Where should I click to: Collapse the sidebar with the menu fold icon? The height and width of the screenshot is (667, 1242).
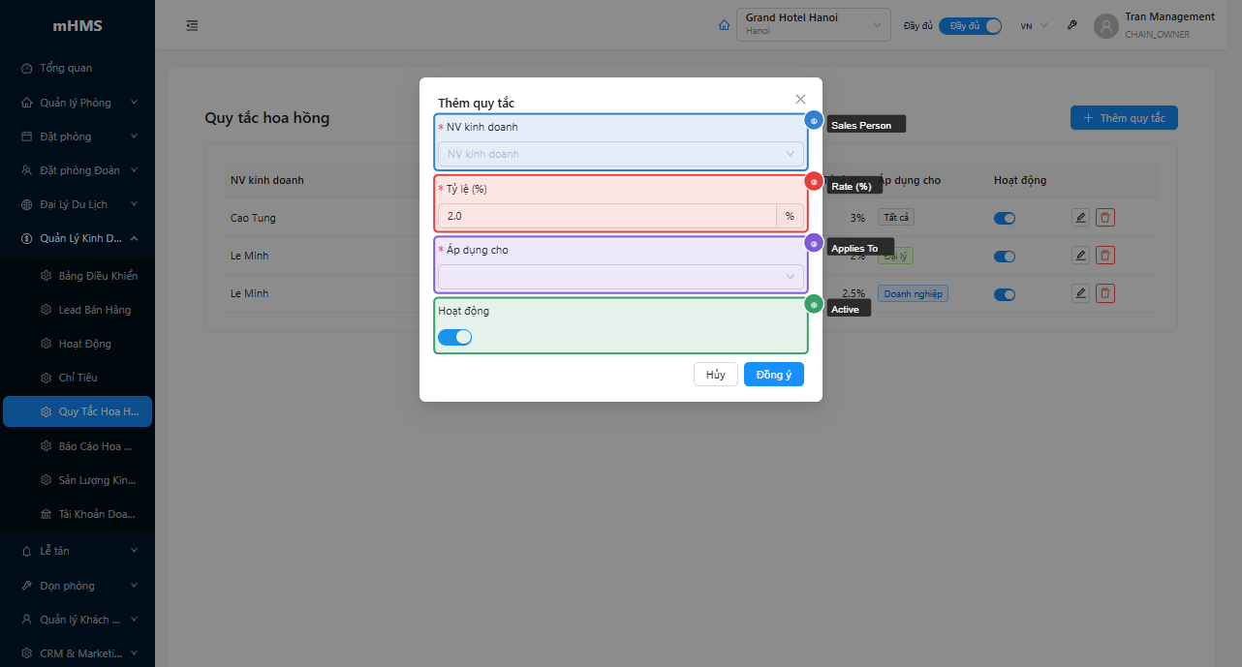[192, 25]
